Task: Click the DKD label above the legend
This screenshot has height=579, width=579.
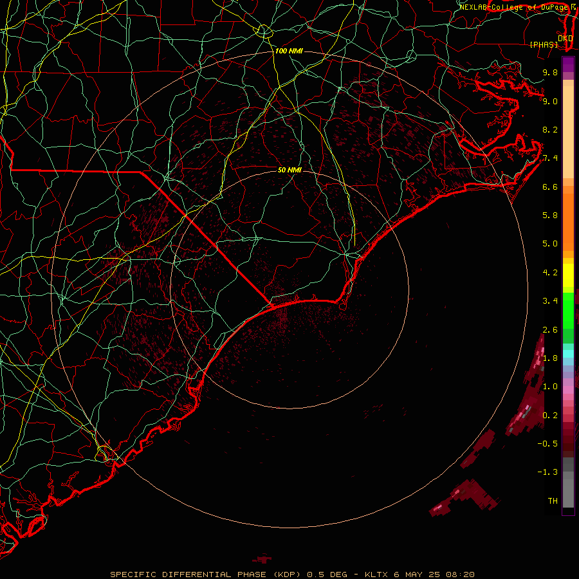Action: [565, 39]
